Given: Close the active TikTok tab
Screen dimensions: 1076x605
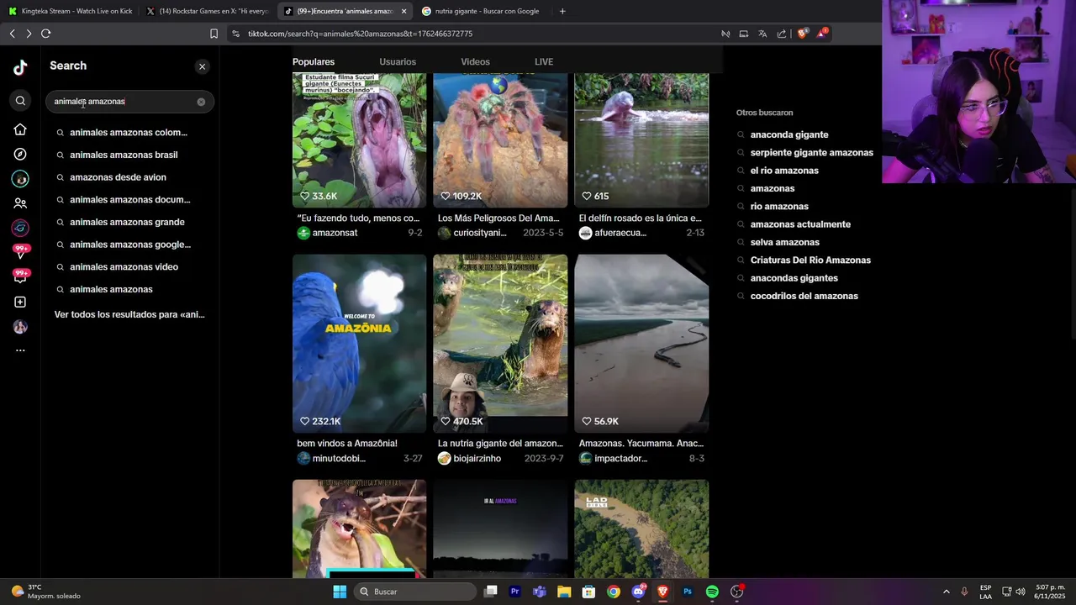Looking at the screenshot, I should [x=403, y=11].
